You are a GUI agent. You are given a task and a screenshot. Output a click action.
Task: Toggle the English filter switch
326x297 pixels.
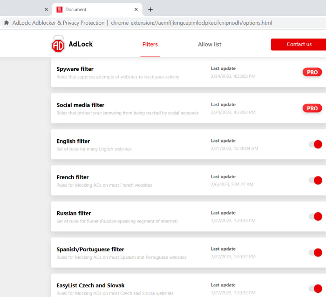click(x=315, y=144)
